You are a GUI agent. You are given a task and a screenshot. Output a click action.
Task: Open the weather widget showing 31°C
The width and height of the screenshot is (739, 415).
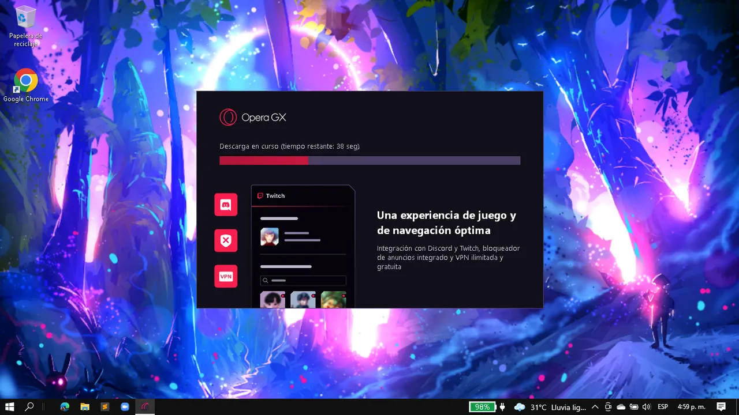tap(550, 407)
